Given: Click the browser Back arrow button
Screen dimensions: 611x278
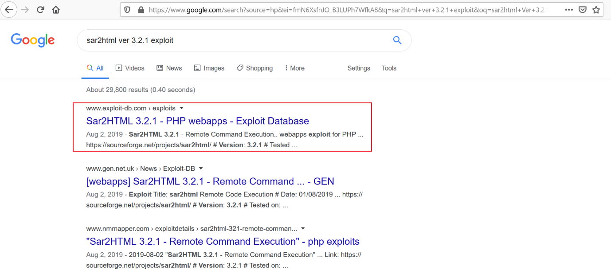Looking at the screenshot, I should coord(9,9).
